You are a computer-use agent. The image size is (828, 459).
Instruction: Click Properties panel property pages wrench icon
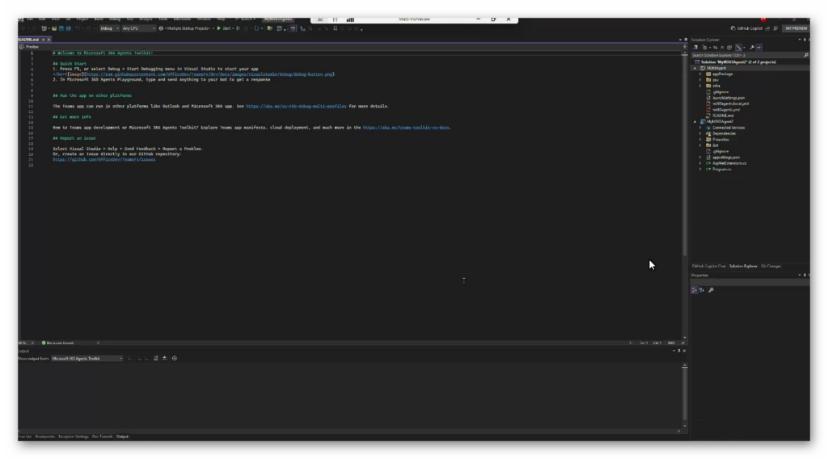pos(711,290)
